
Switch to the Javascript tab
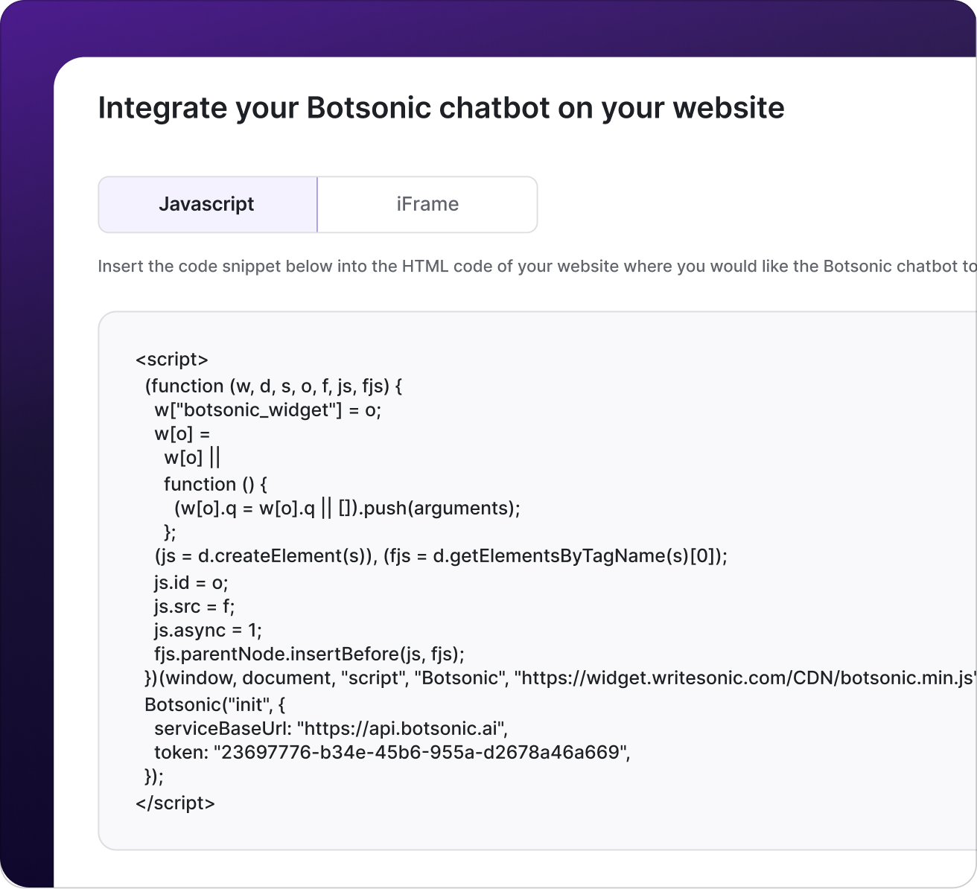207,205
